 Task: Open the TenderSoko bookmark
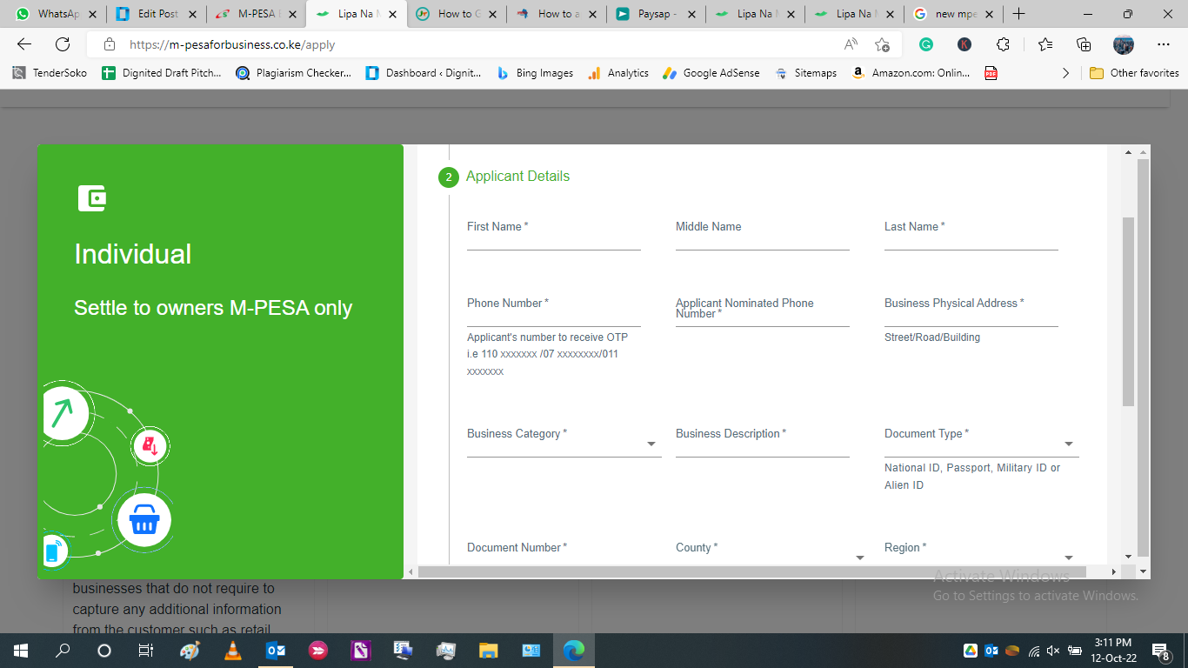pos(50,73)
